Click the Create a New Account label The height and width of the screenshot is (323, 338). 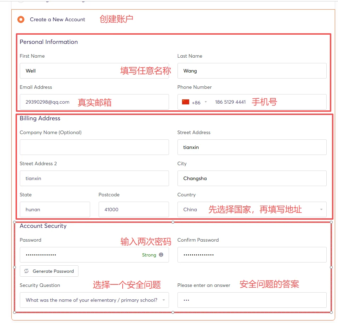[x=57, y=19]
